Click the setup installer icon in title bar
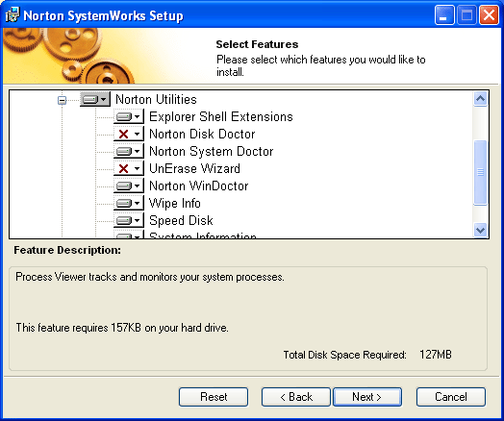The width and height of the screenshot is (504, 421). click(x=13, y=14)
